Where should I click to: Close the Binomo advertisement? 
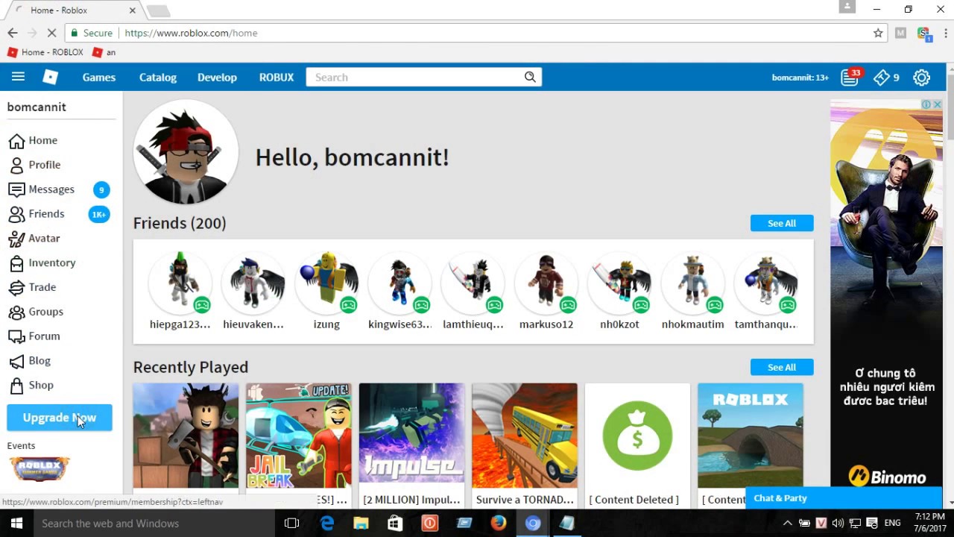point(937,104)
